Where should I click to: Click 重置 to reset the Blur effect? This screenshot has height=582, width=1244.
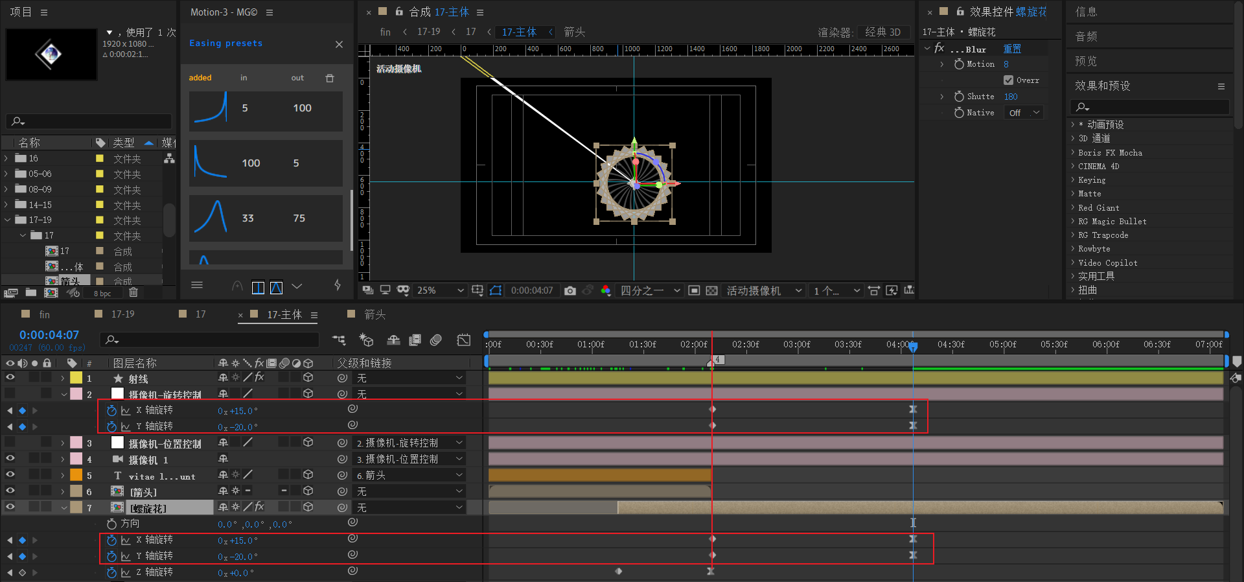1012,49
